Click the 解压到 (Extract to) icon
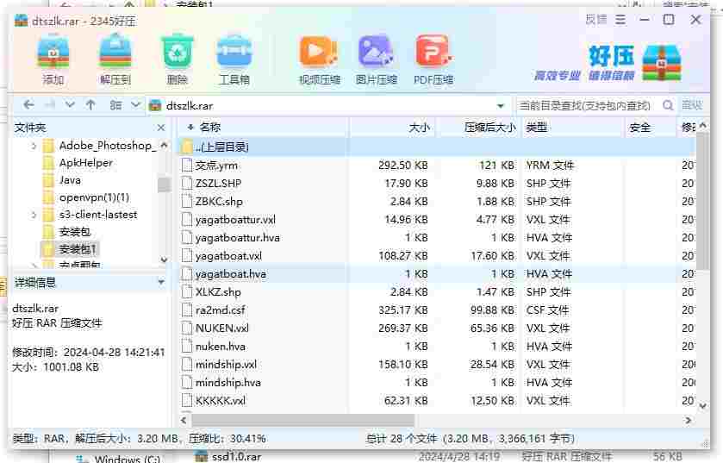 coord(115,53)
